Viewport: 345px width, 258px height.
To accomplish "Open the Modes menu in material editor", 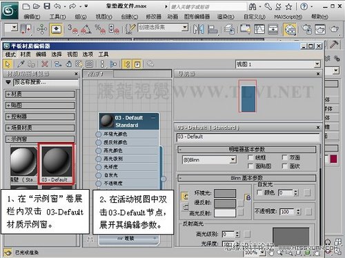I will point(10,54).
